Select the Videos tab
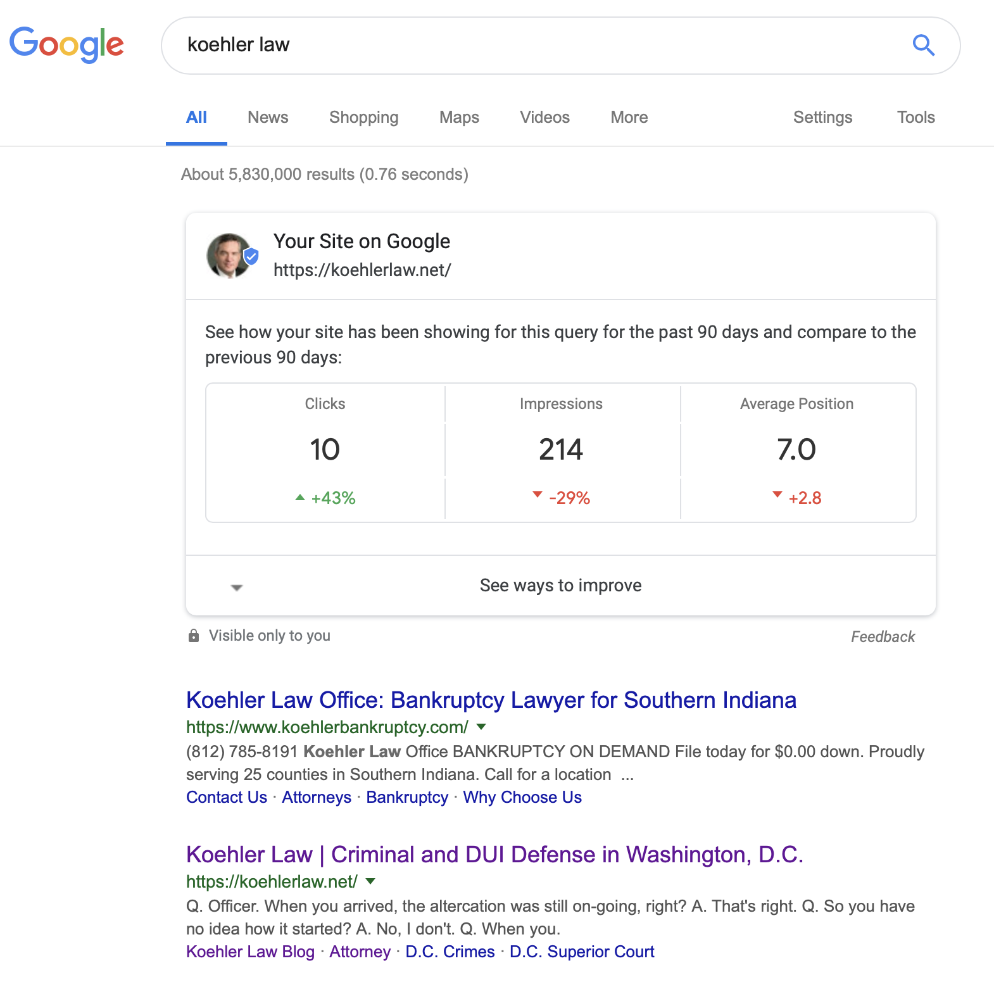Screen dimensions: 994x994 click(x=544, y=117)
